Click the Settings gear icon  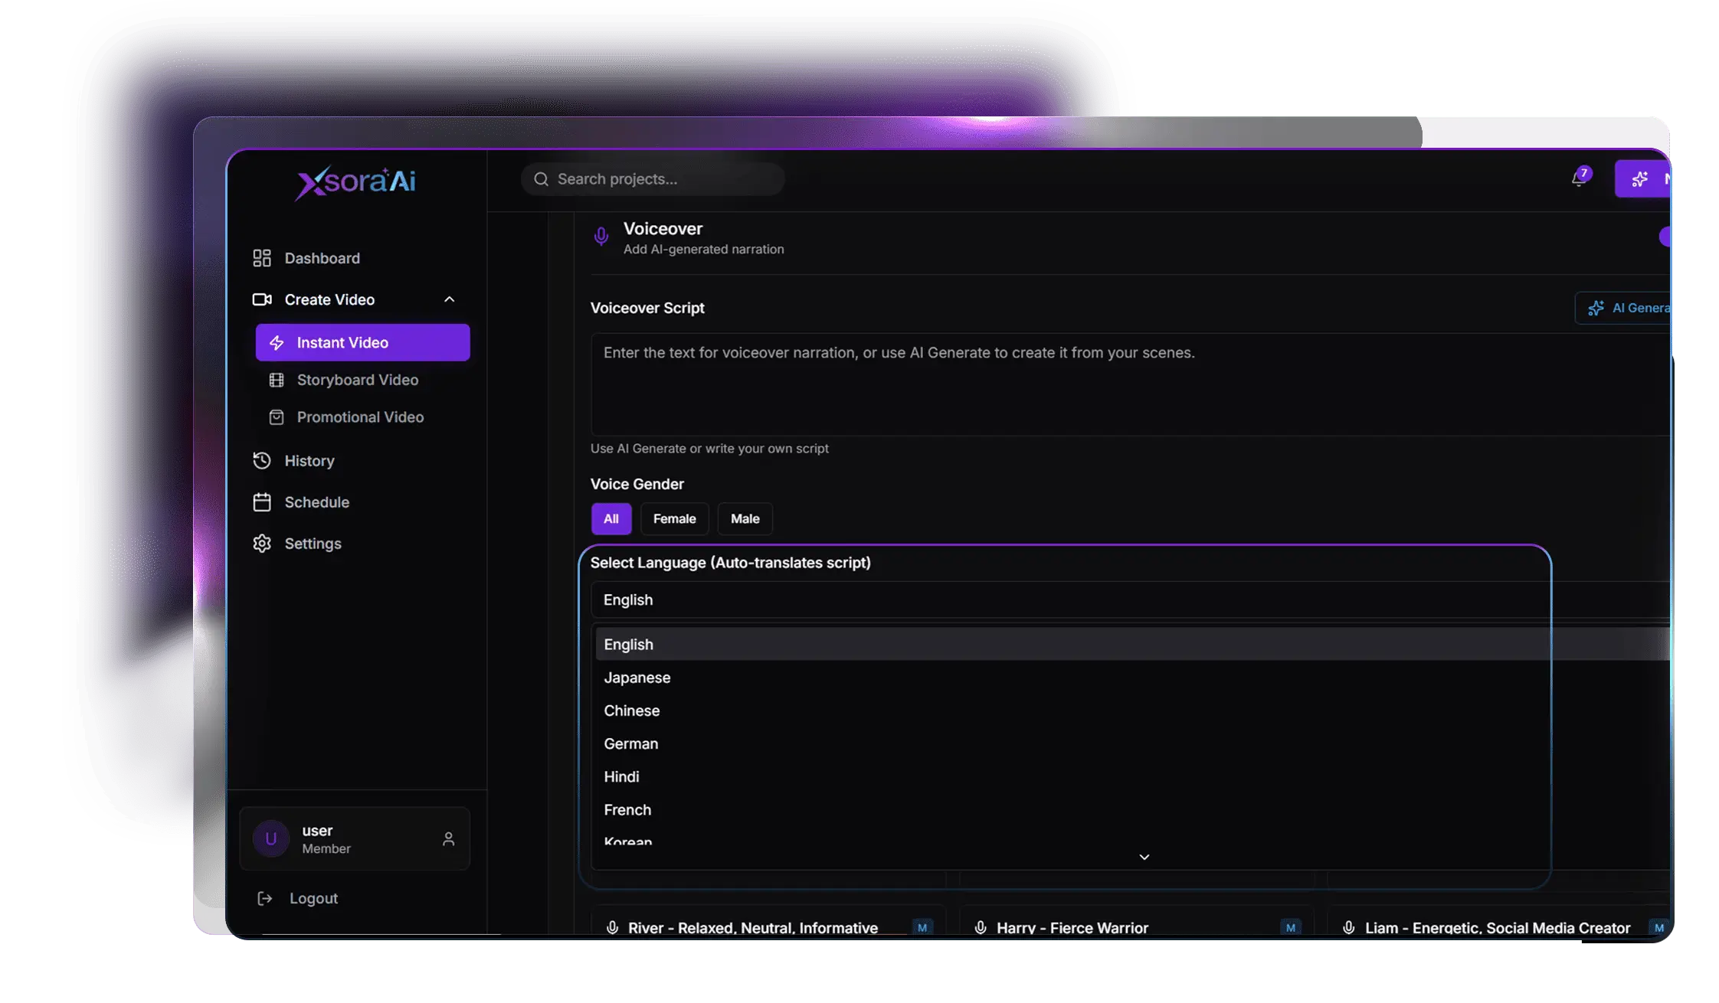tap(262, 544)
